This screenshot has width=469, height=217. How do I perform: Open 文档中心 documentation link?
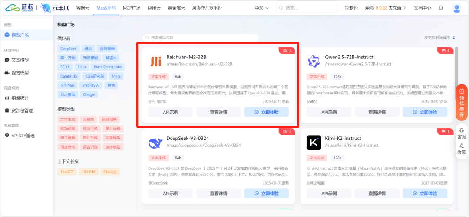click(x=423, y=8)
